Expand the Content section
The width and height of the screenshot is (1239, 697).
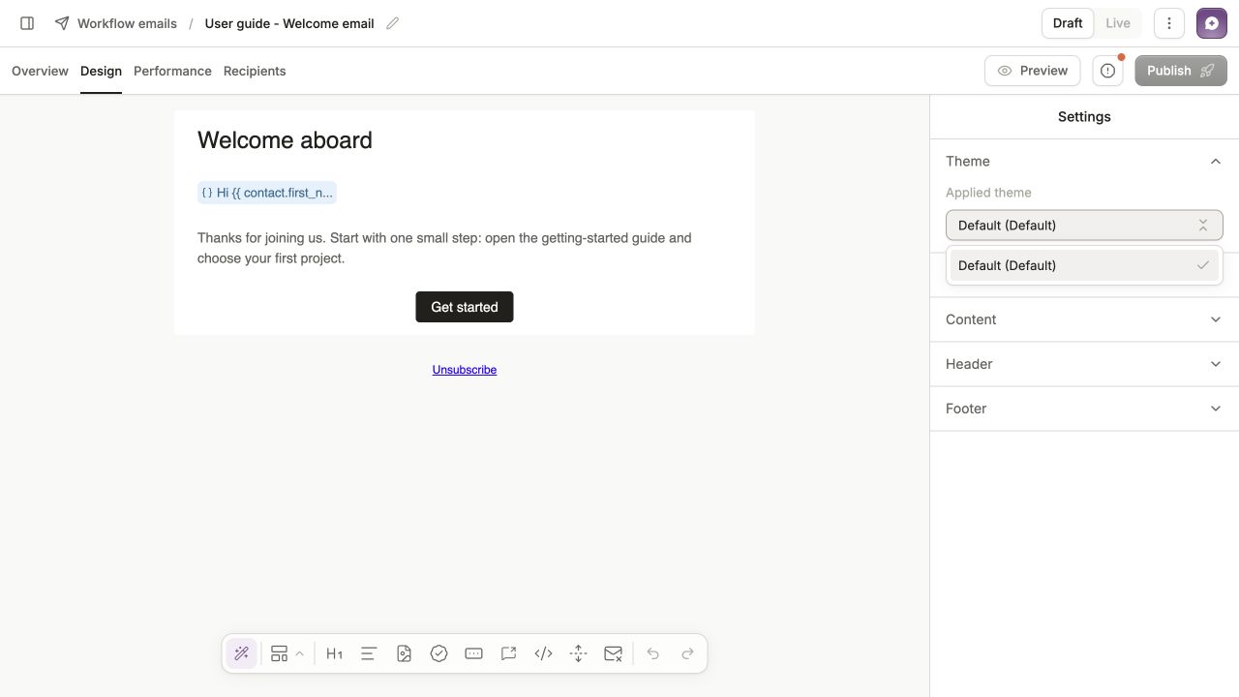coord(1084,319)
